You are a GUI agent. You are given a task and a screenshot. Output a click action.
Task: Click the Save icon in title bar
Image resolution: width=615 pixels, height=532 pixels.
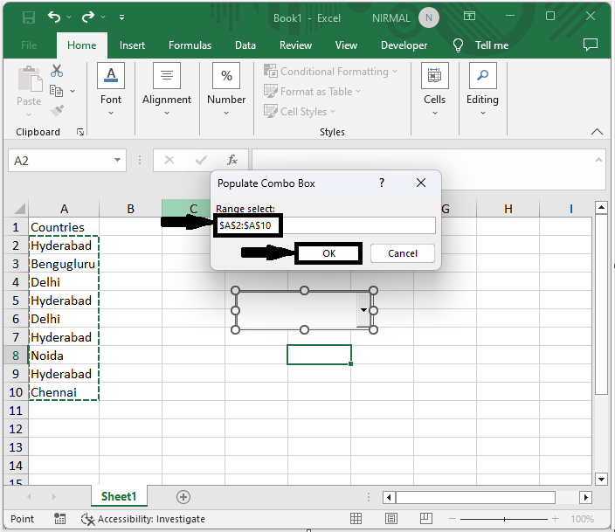28,17
